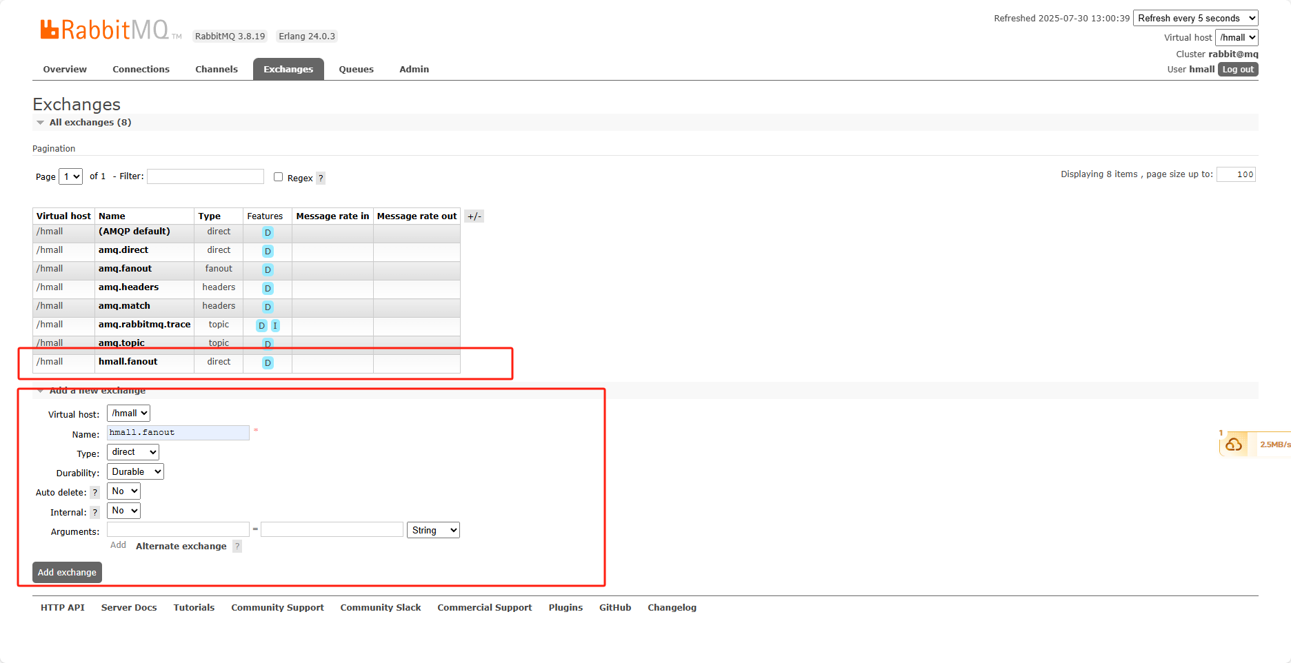Image resolution: width=1291 pixels, height=663 pixels.
Task: Open the exchange Type dropdown
Action: point(133,452)
